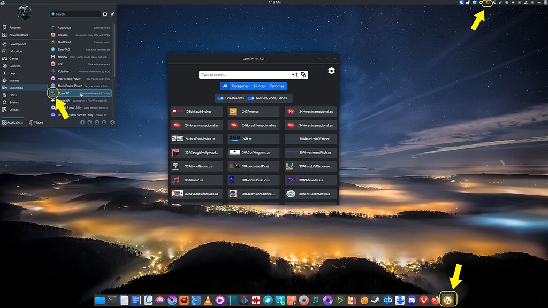Click the pin icon in application menu

(x=112, y=14)
